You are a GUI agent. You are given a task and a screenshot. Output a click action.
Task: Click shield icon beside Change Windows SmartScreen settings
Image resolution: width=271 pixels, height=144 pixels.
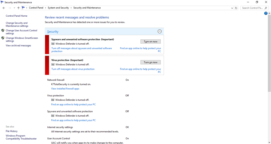click(3, 38)
